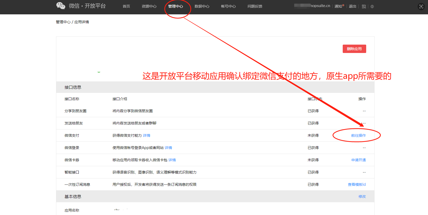Open the QR code icon in header

point(364,7)
